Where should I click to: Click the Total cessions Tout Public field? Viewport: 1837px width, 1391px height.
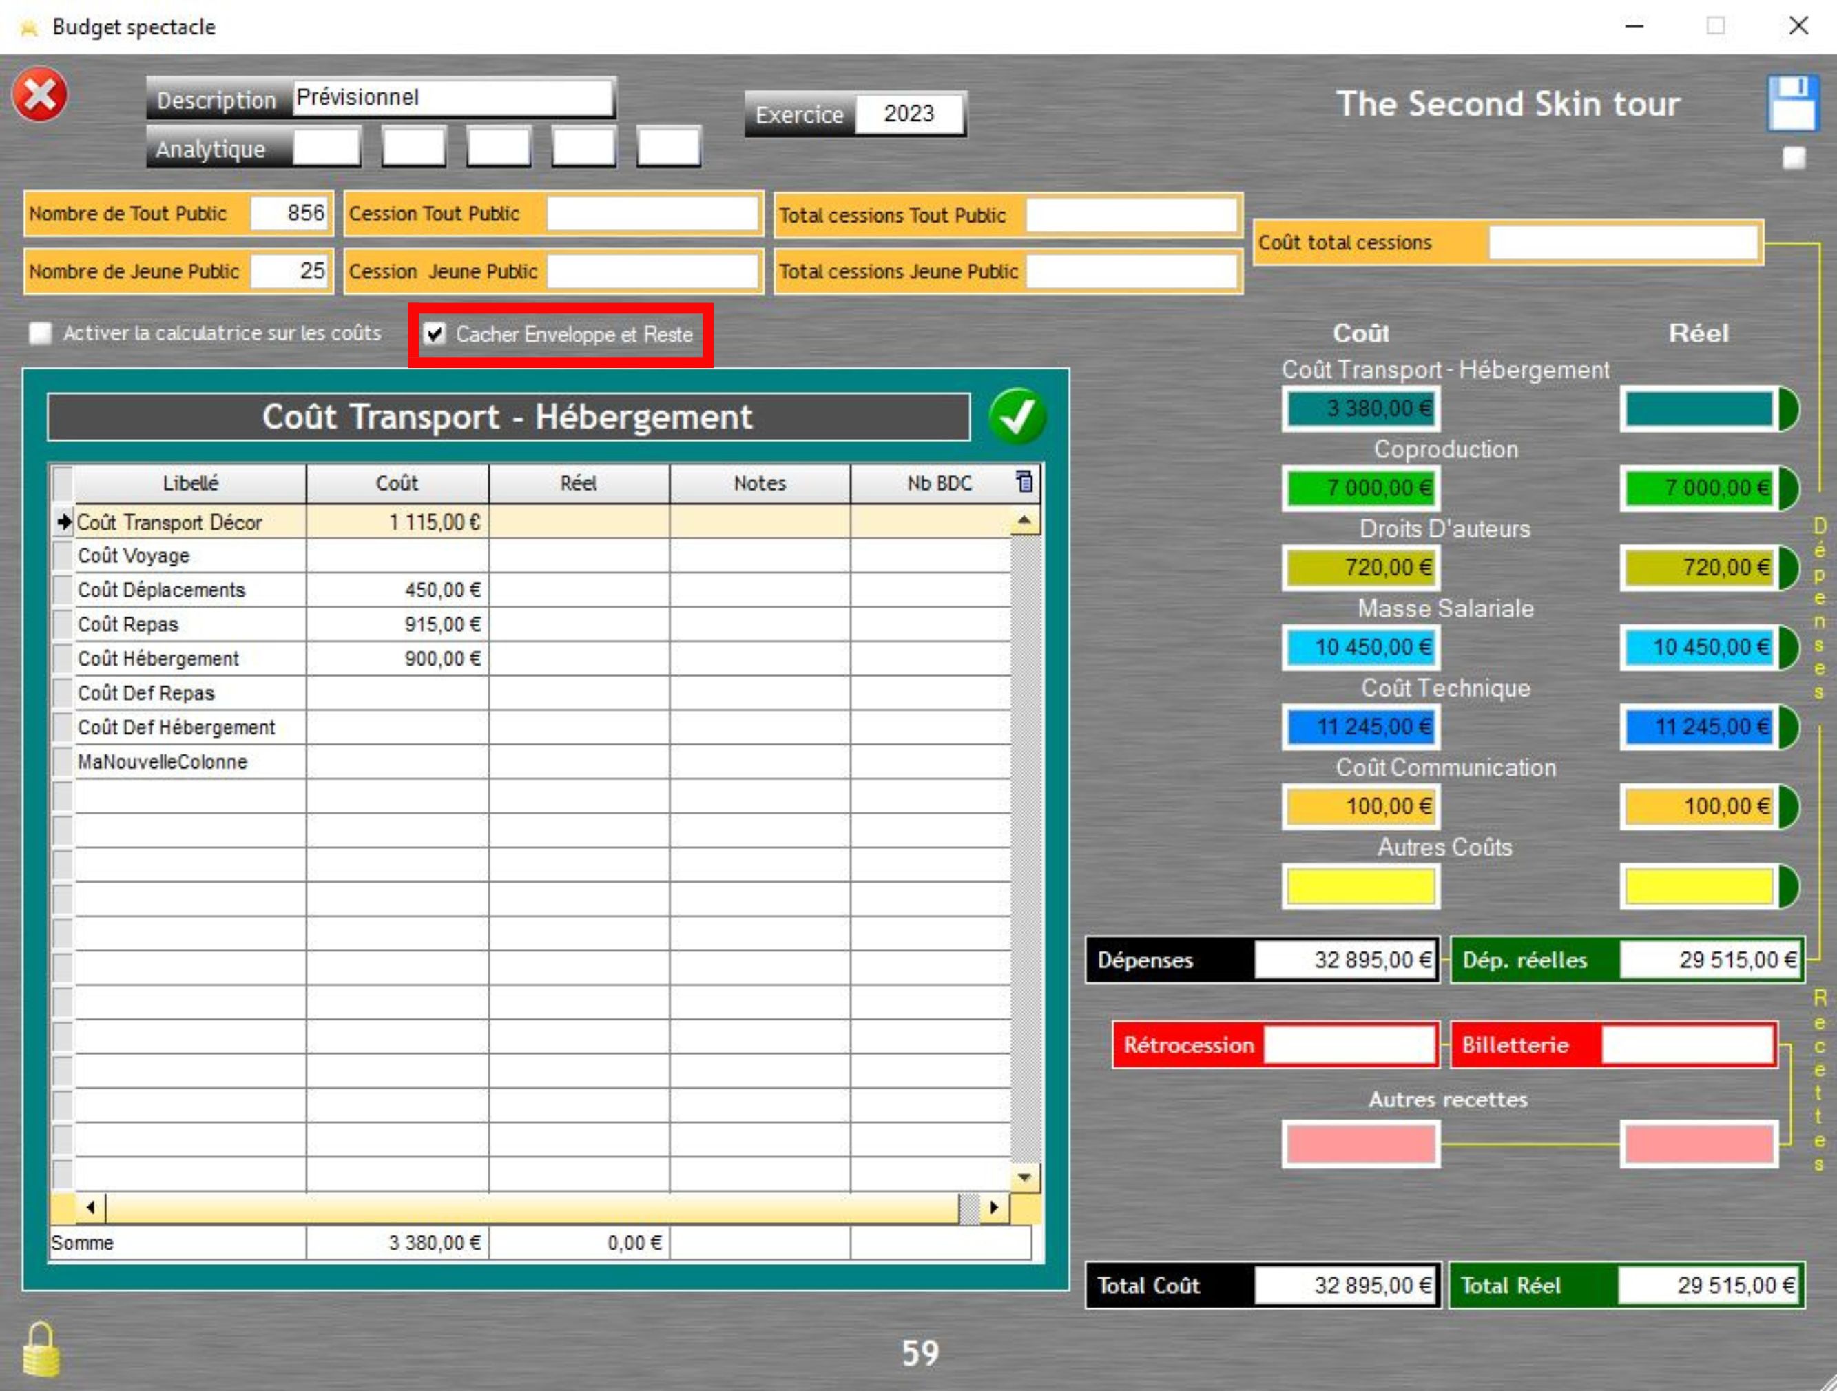[x=1132, y=215]
